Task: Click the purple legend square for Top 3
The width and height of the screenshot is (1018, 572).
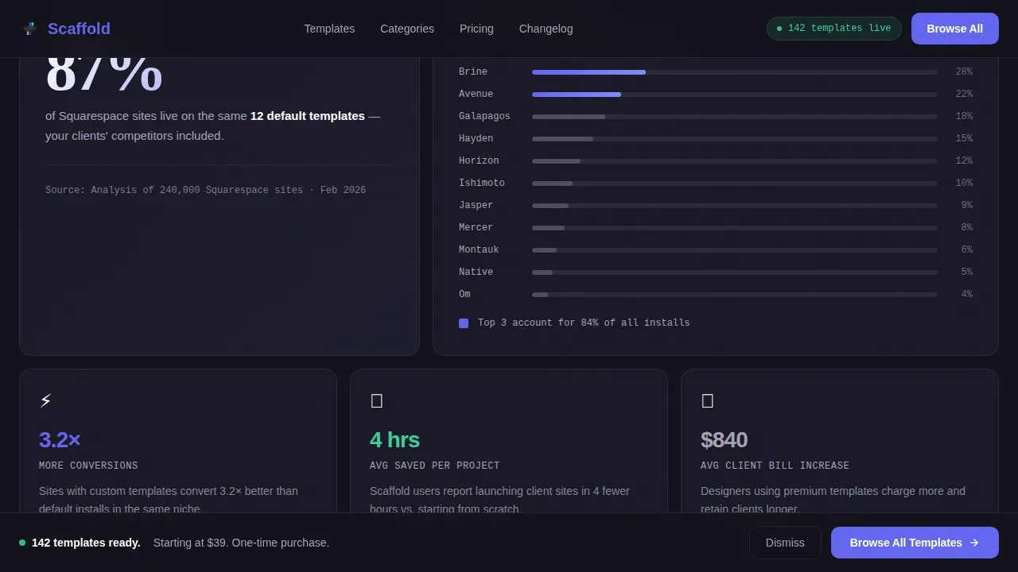Action: pyautogui.click(x=464, y=323)
